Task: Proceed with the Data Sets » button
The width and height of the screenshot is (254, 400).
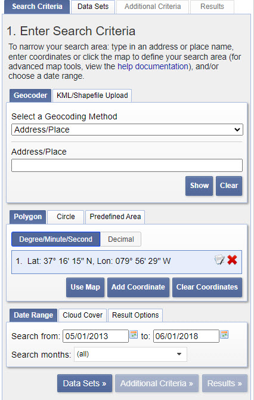Action: [85, 383]
